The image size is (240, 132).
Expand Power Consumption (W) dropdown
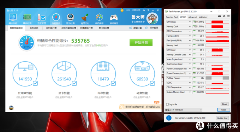tap(190, 69)
